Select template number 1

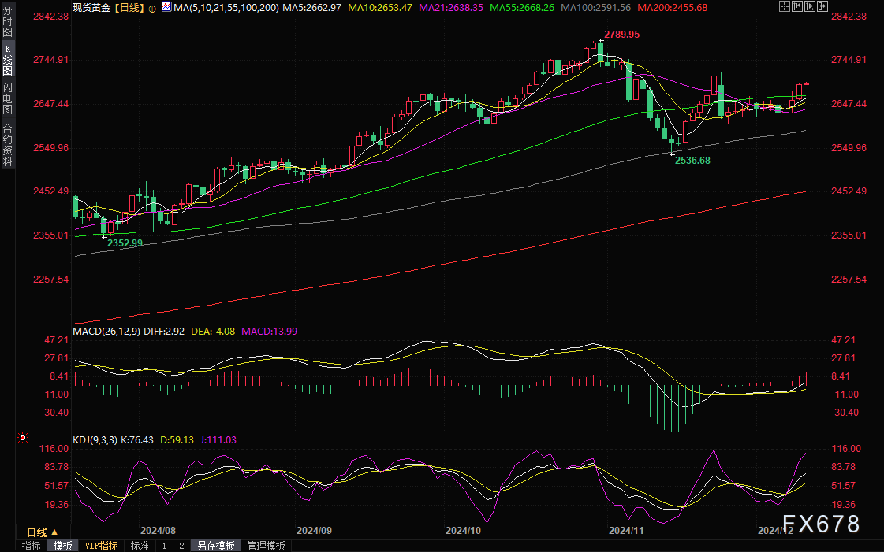point(164,546)
